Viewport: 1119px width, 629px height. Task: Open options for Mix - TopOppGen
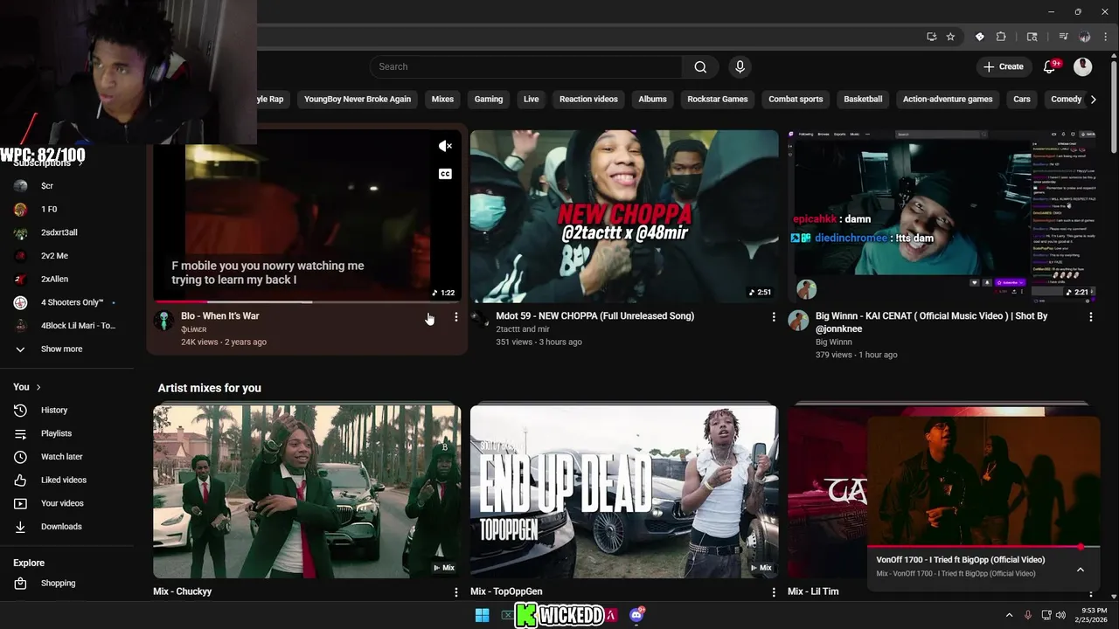(x=773, y=592)
